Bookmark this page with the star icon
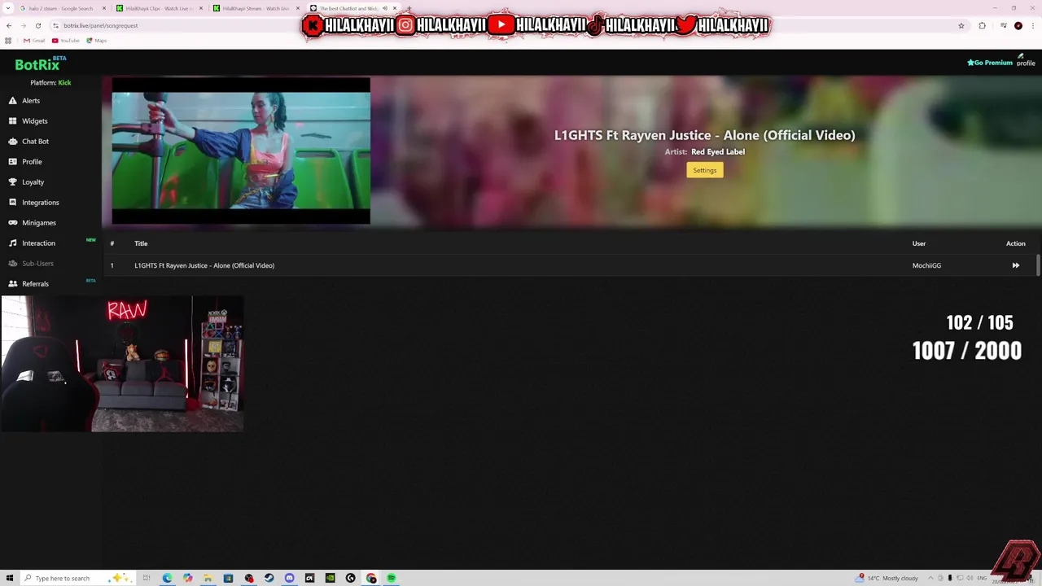This screenshot has height=586, width=1042. tap(961, 25)
